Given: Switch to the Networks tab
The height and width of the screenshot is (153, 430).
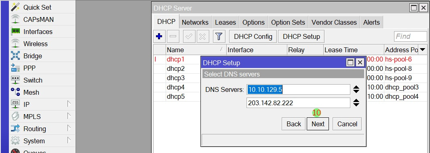Looking at the screenshot, I should (x=195, y=23).
